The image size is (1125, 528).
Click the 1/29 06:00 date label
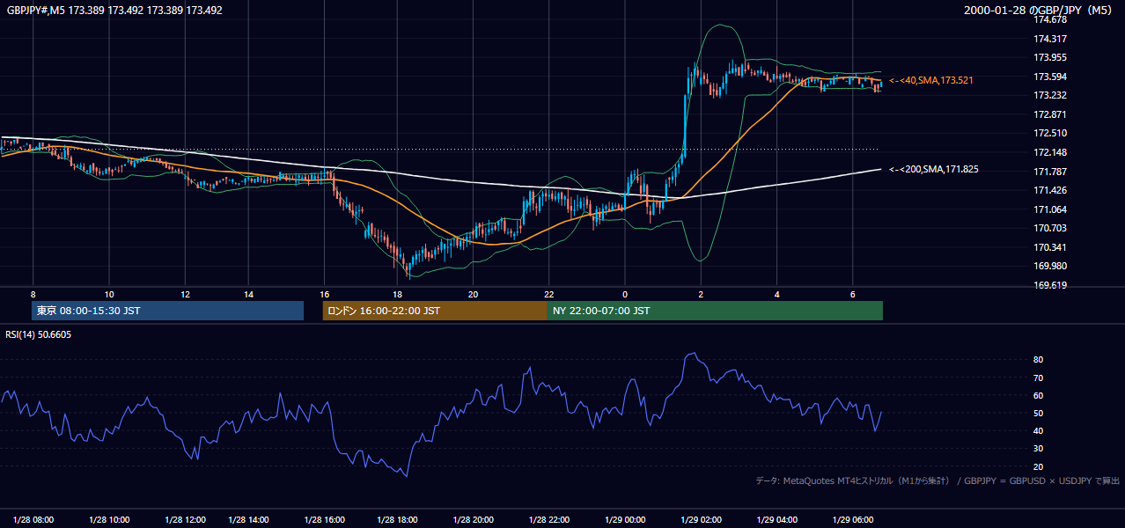click(x=853, y=520)
